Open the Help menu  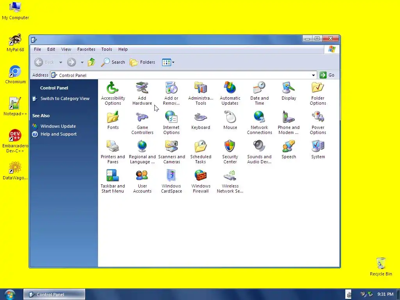123,49
